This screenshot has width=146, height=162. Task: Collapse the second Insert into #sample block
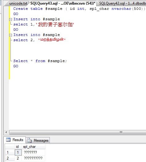[10, 35]
